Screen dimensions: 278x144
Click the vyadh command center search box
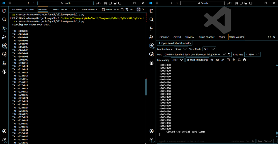tap(65, 3)
